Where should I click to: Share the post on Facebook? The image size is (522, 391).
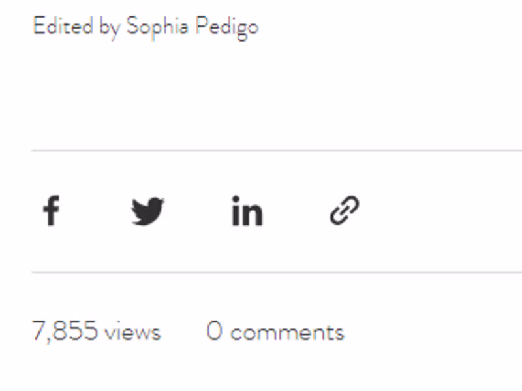52,210
